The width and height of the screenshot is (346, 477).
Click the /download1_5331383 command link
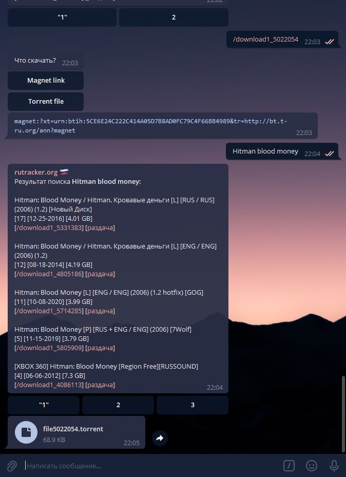[x=49, y=228]
